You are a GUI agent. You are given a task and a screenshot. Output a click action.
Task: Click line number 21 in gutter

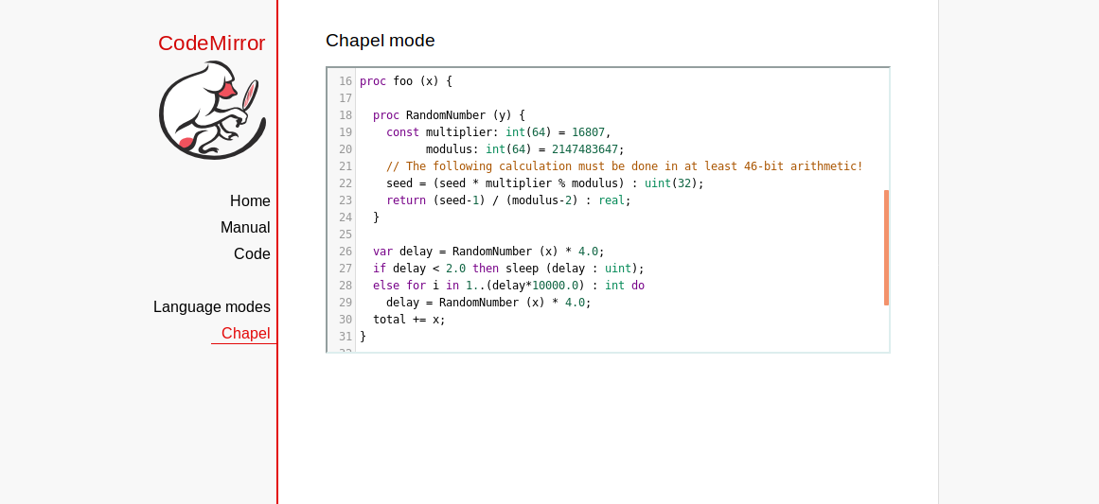(345, 166)
